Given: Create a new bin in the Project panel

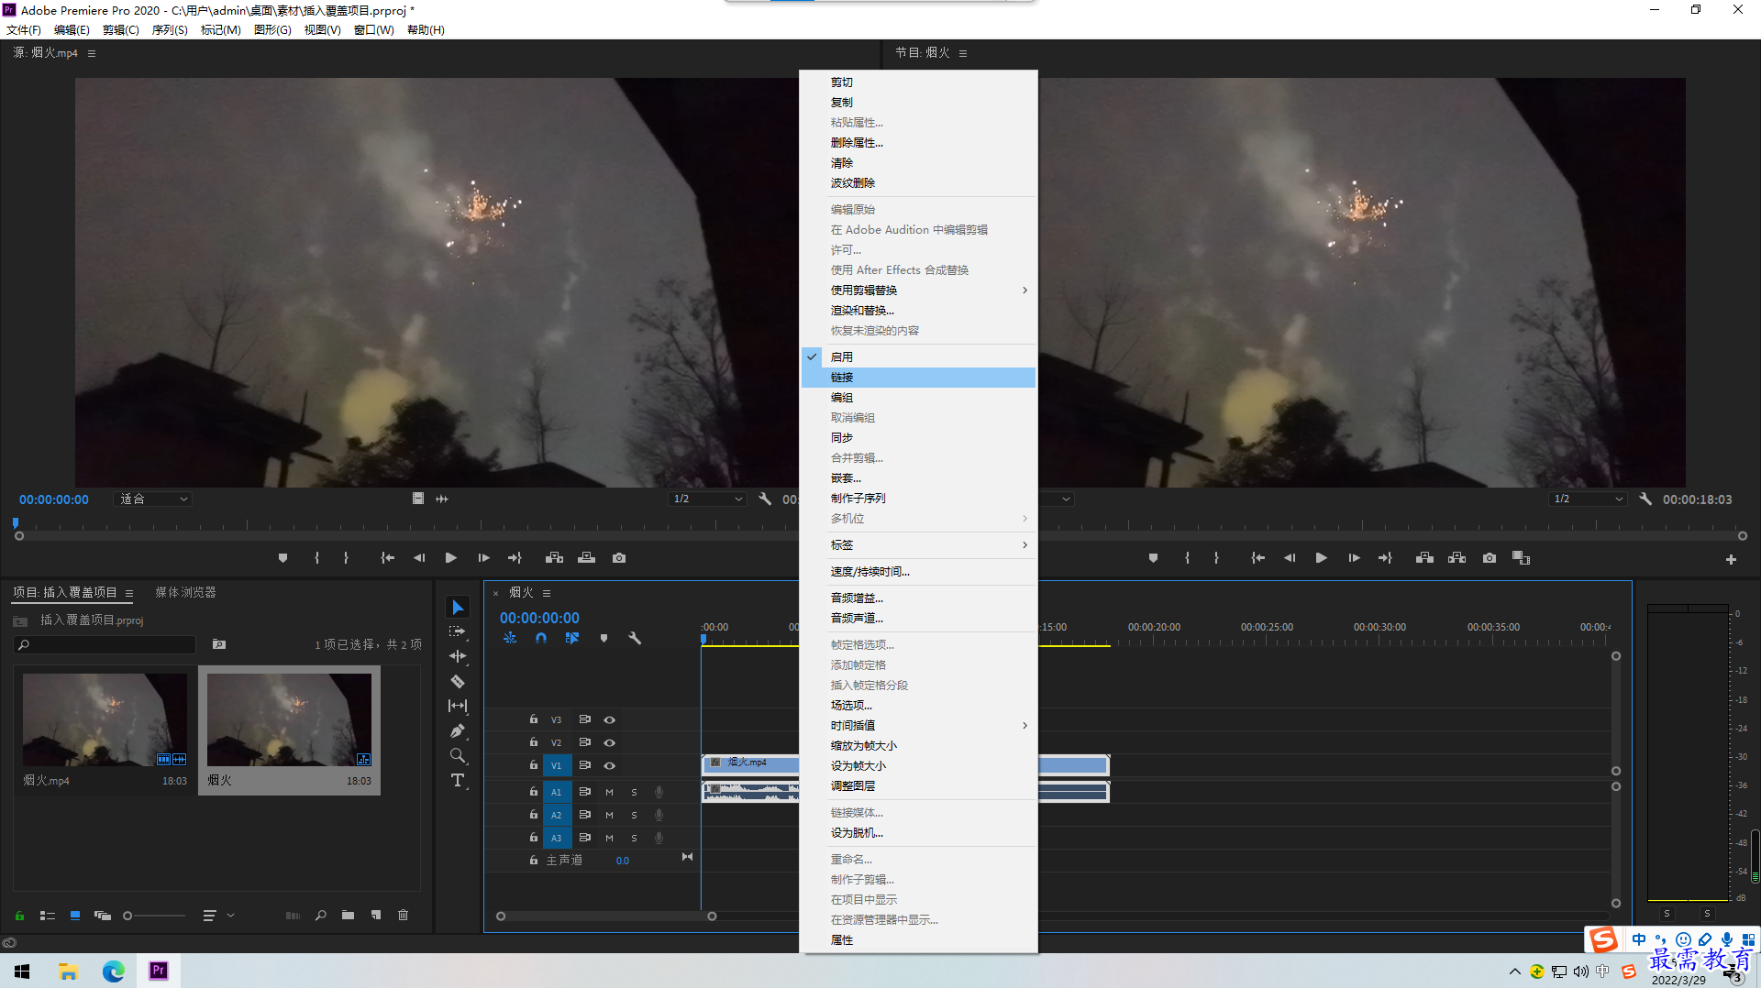Looking at the screenshot, I should point(348,915).
